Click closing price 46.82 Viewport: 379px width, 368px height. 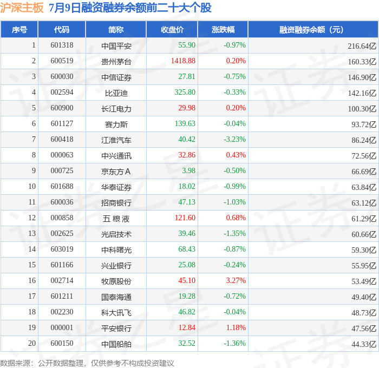(x=187, y=312)
